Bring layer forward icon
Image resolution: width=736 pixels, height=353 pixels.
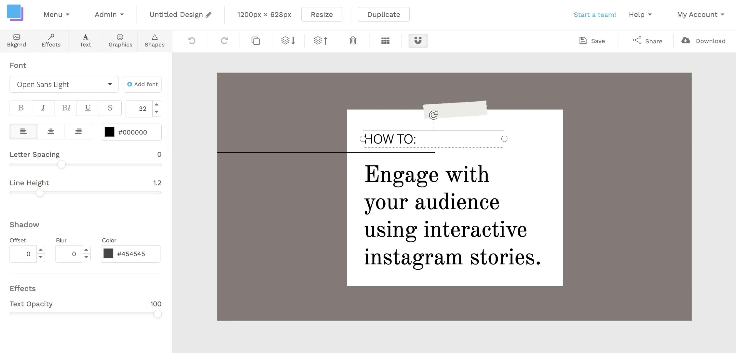(x=321, y=41)
